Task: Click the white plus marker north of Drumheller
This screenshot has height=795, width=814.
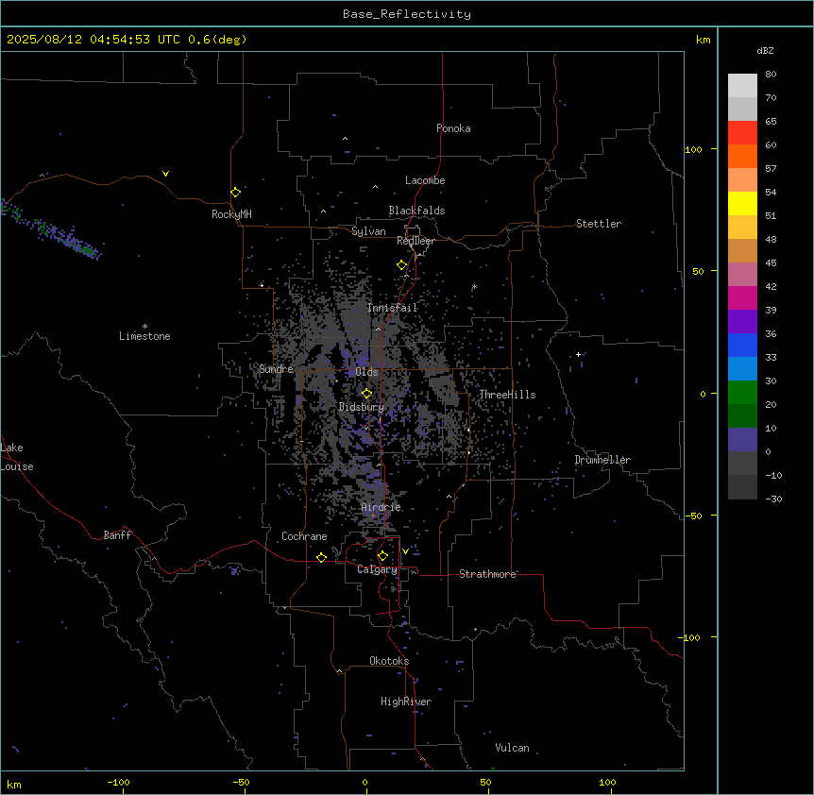Action: tap(578, 354)
